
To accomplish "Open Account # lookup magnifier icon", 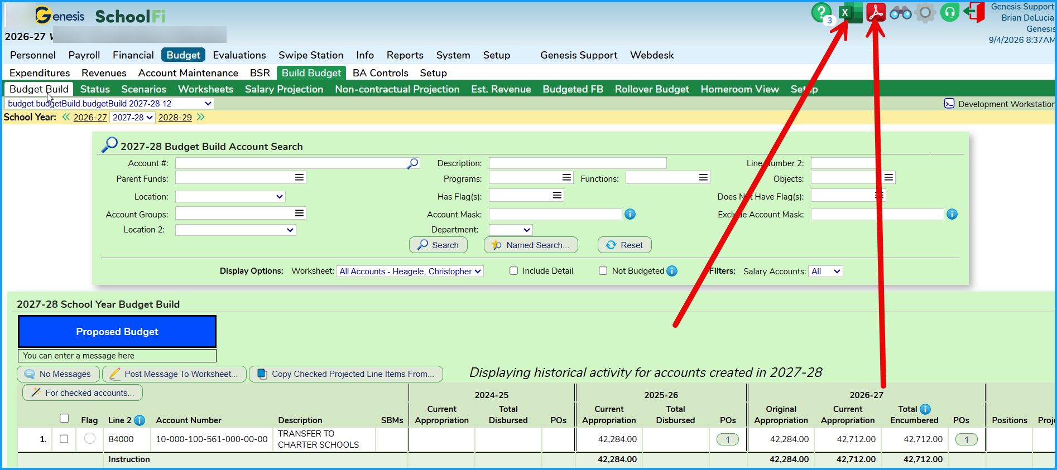I will pyautogui.click(x=413, y=163).
